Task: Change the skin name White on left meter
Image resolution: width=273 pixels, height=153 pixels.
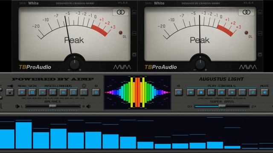Action: click(33, 3)
